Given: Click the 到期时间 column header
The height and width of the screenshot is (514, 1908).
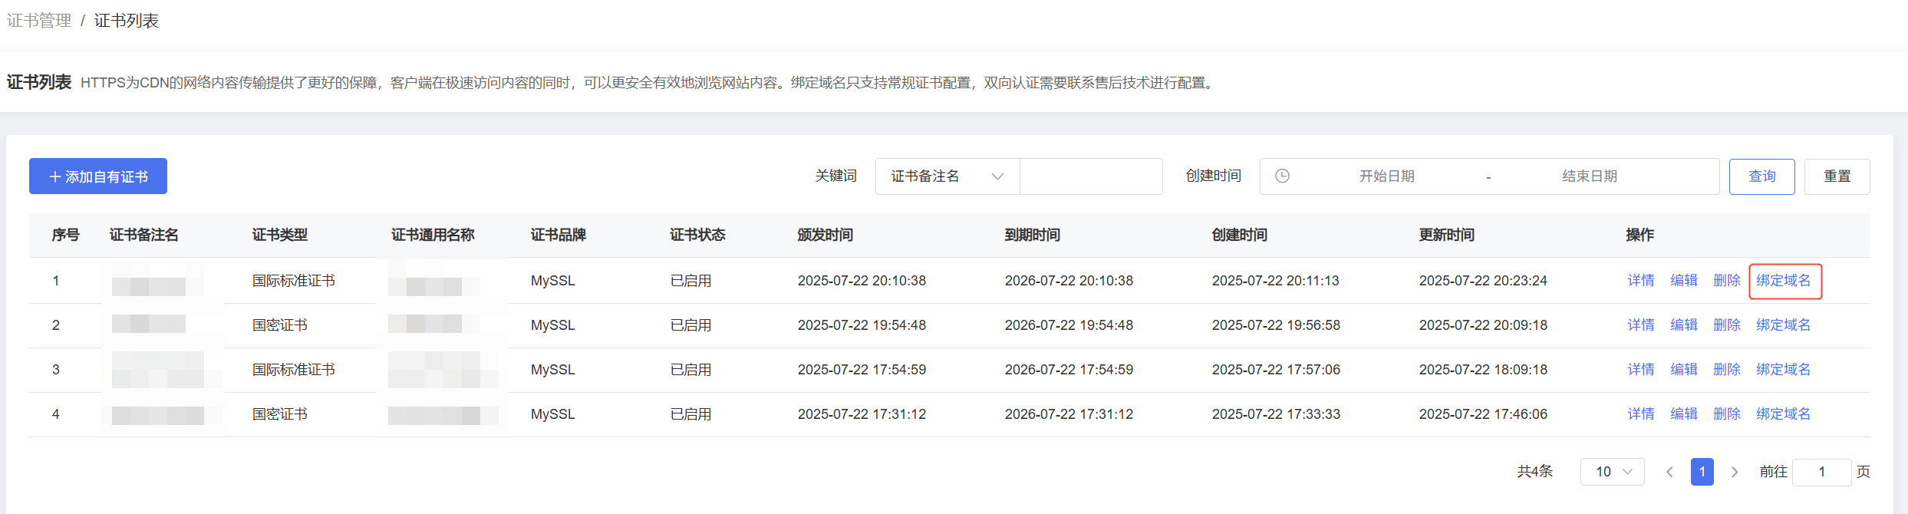Looking at the screenshot, I should [1033, 235].
